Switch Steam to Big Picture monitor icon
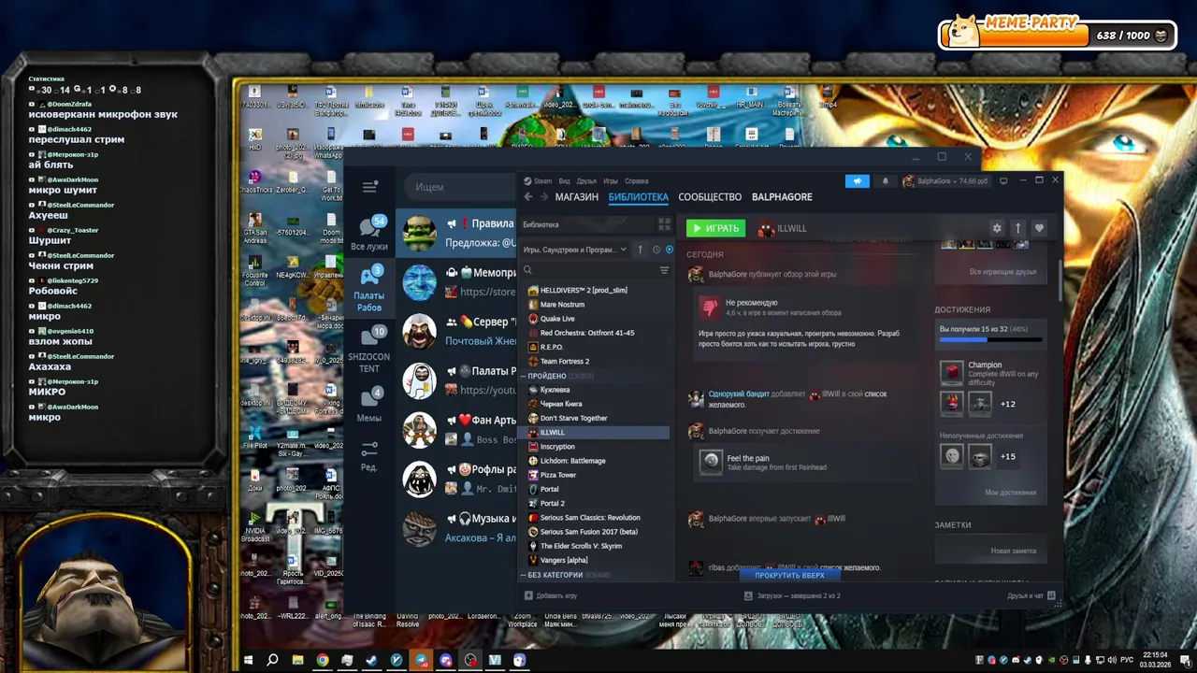Screen dimensions: 1197x673 tap(1003, 180)
